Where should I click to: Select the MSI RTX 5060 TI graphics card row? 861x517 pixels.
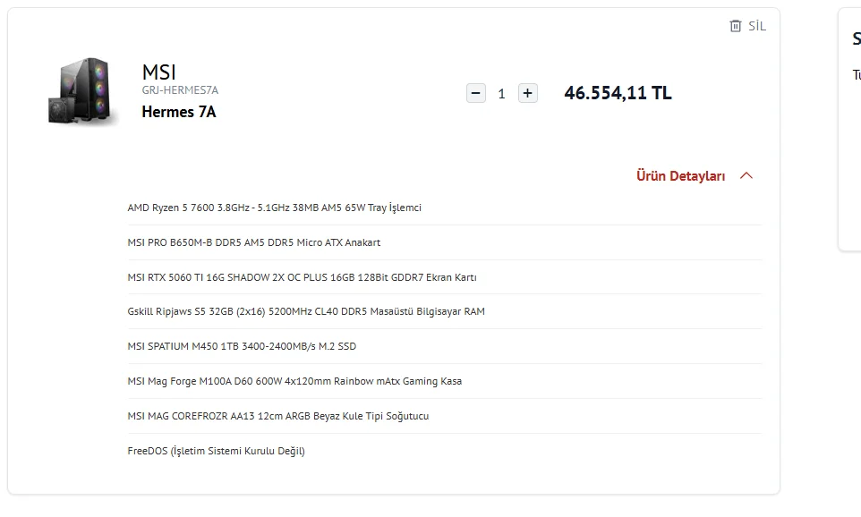point(444,277)
